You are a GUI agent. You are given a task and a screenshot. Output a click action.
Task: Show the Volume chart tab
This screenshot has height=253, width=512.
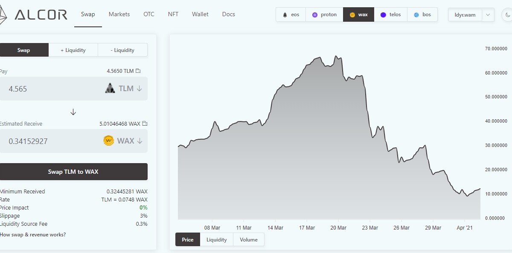click(249, 239)
